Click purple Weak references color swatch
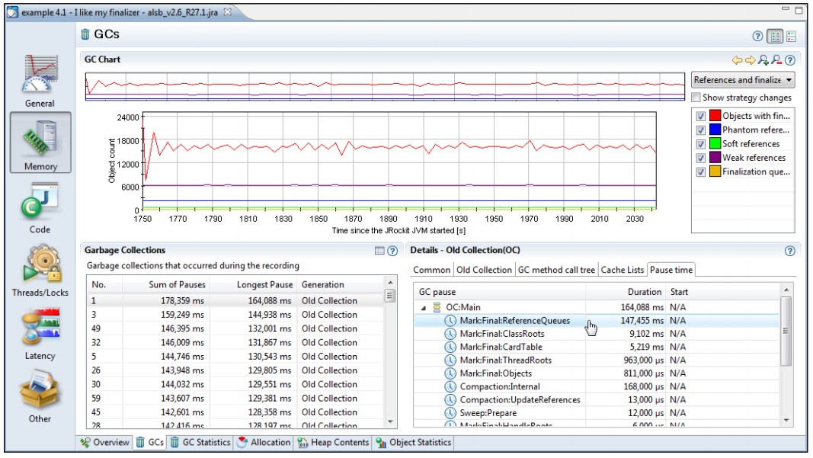813x458 pixels. tap(715, 158)
